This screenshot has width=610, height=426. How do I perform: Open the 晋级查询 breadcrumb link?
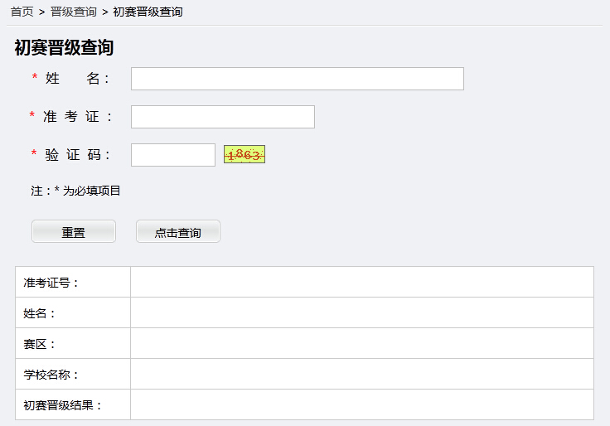(x=74, y=12)
